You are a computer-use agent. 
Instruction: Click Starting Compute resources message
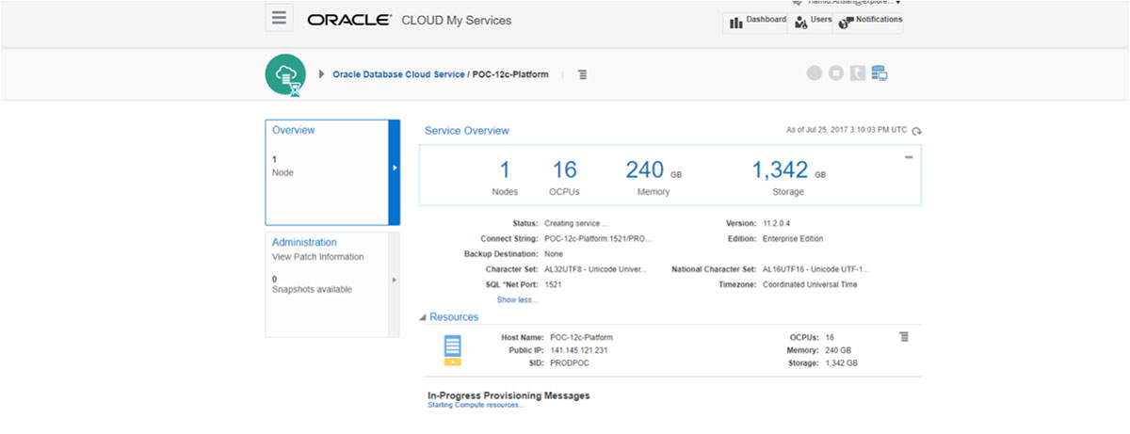coord(476,405)
